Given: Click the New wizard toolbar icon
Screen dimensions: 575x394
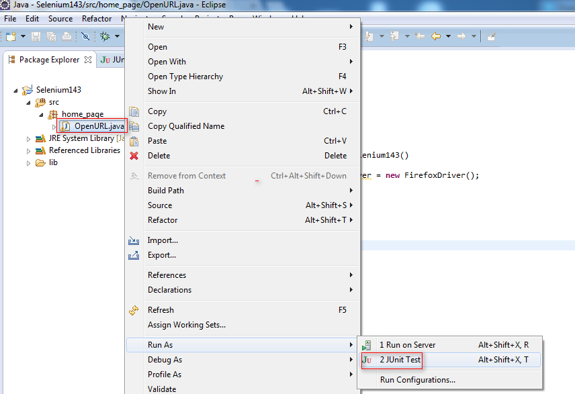Looking at the screenshot, I should click(11, 36).
